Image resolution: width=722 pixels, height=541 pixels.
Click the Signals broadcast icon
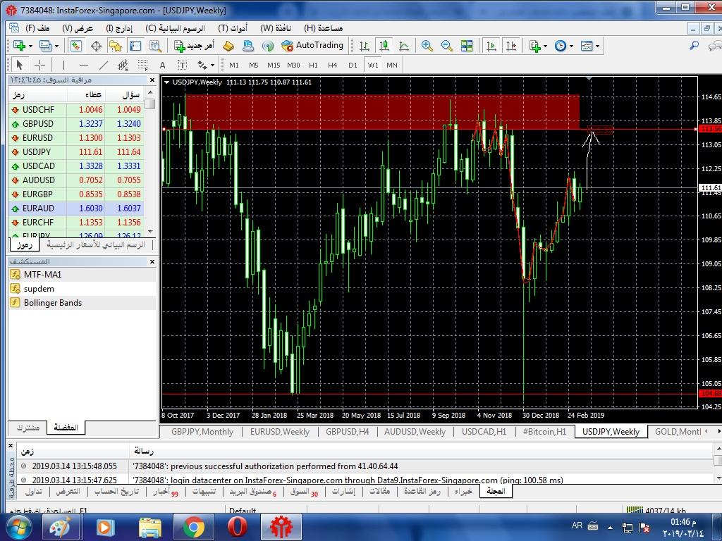click(267, 46)
